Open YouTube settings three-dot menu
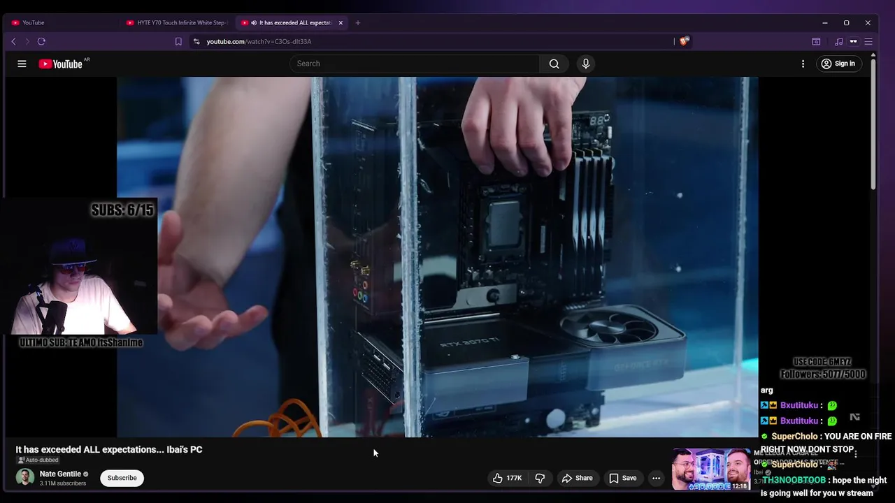The width and height of the screenshot is (895, 503). [x=803, y=64]
